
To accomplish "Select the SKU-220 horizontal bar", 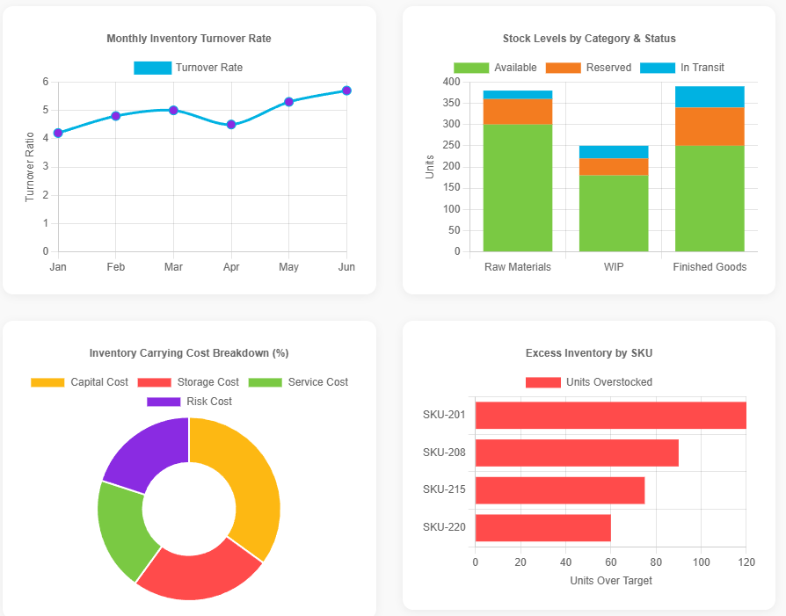I will coord(542,528).
